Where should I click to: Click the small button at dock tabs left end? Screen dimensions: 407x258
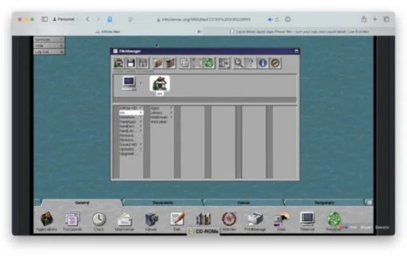pos(37,202)
